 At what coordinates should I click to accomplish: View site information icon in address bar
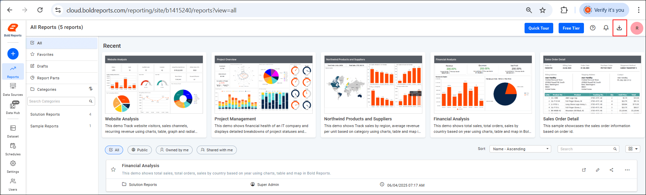58,10
